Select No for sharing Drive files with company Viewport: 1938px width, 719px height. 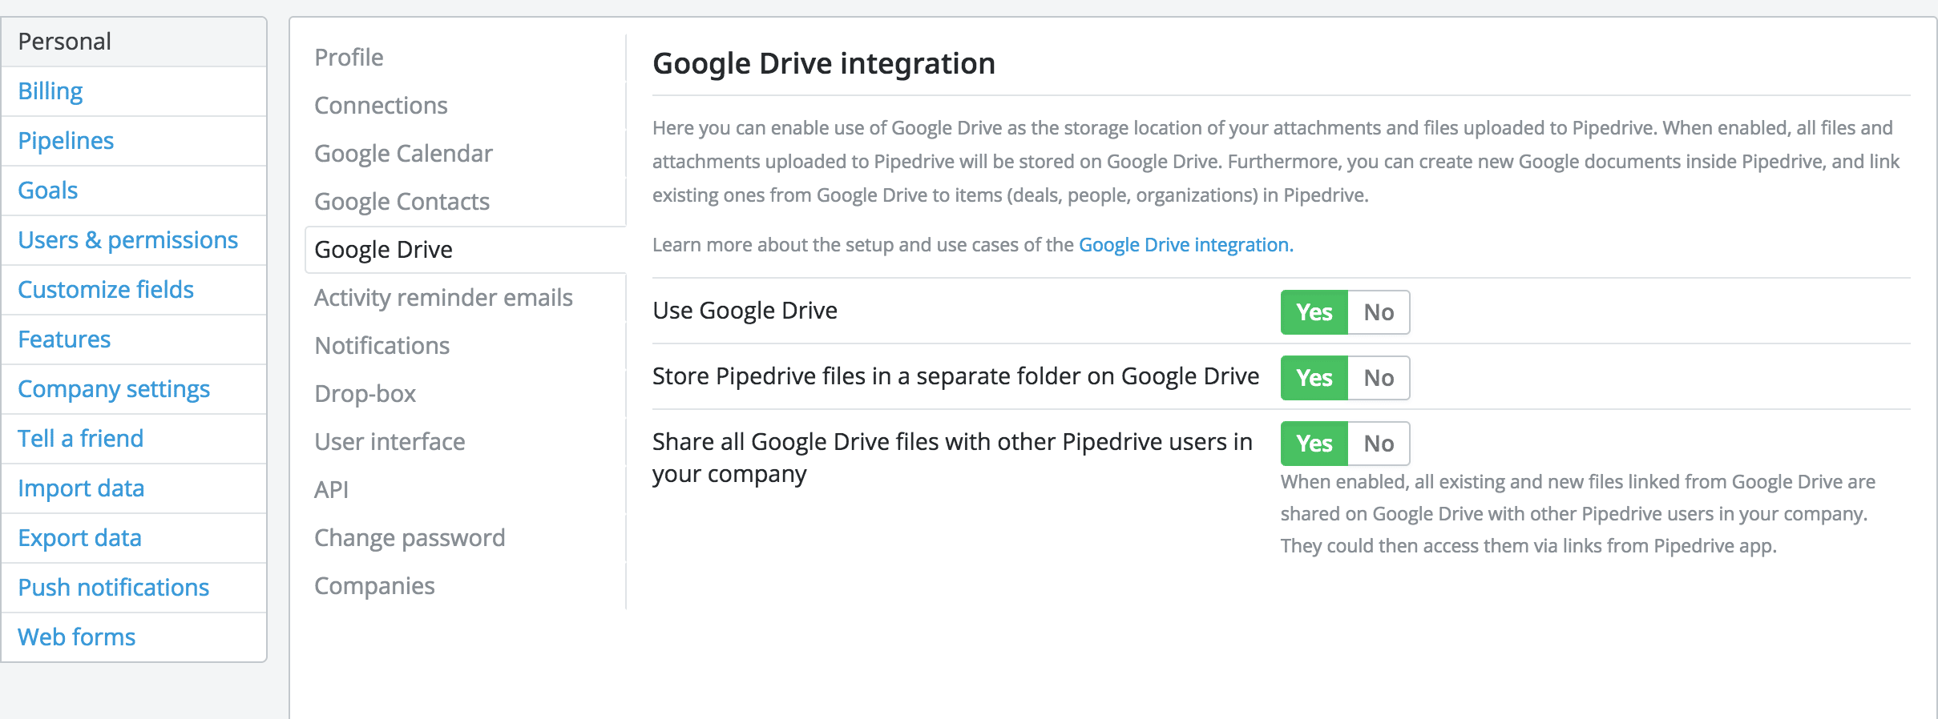point(1379,444)
